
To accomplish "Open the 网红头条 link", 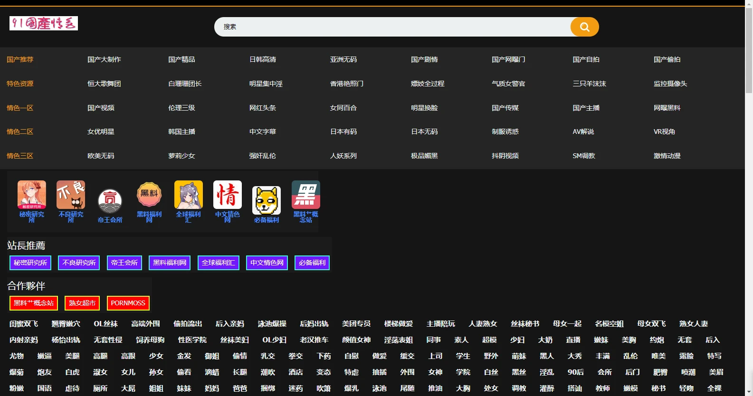I will [x=262, y=108].
